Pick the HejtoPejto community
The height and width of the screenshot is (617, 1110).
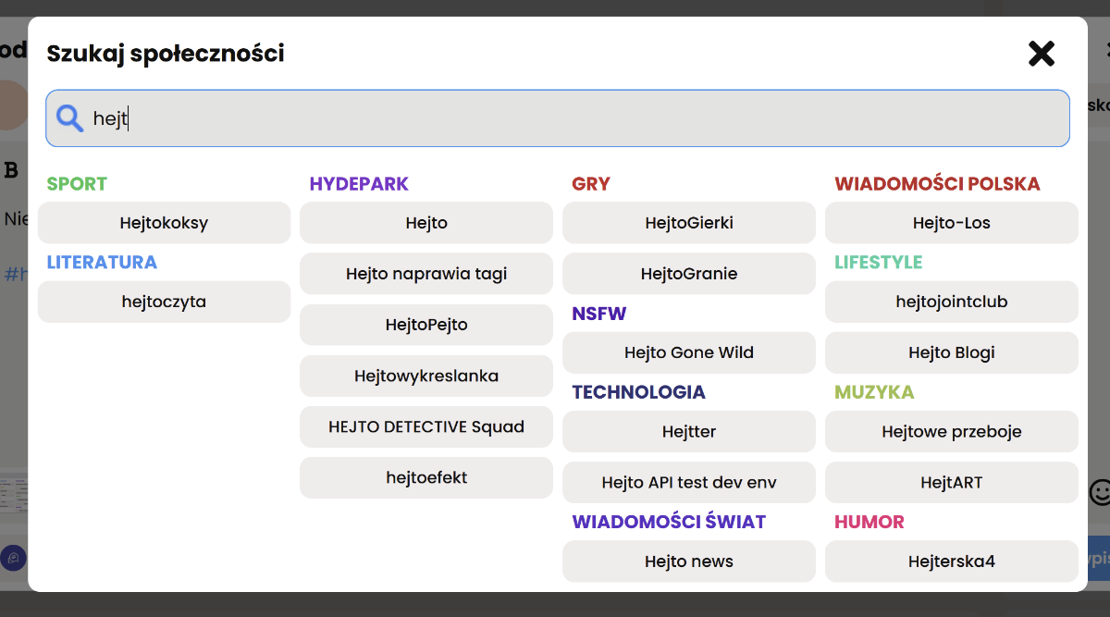coord(426,325)
